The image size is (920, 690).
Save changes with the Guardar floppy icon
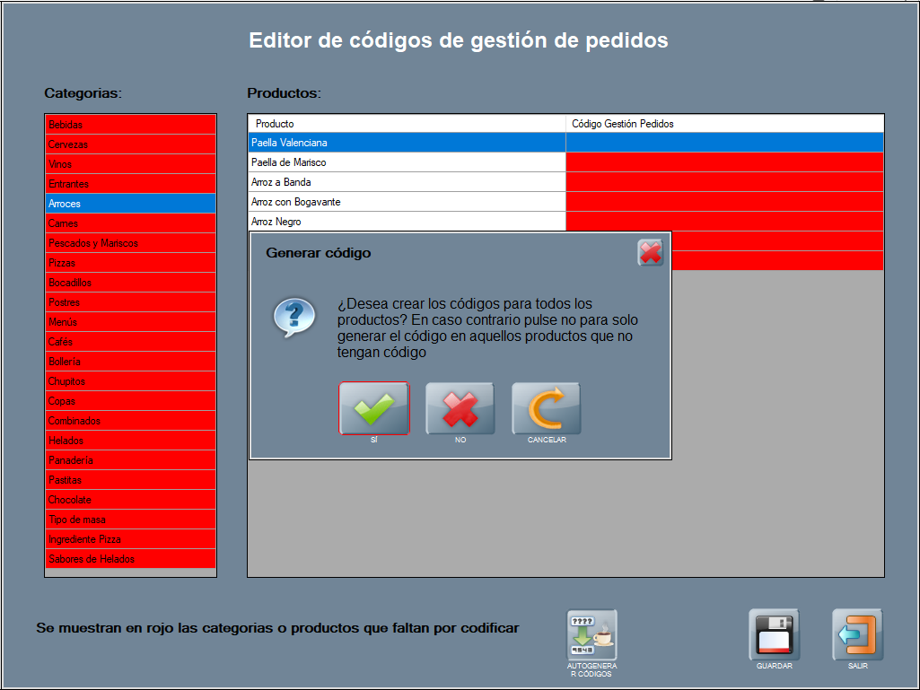[x=774, y=635]
